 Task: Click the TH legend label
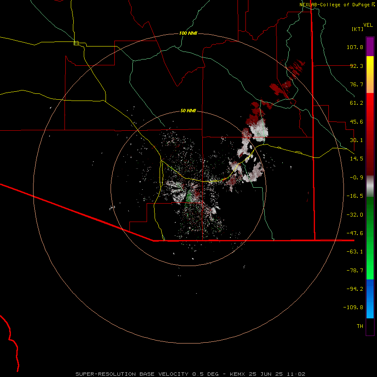(360, 326)
